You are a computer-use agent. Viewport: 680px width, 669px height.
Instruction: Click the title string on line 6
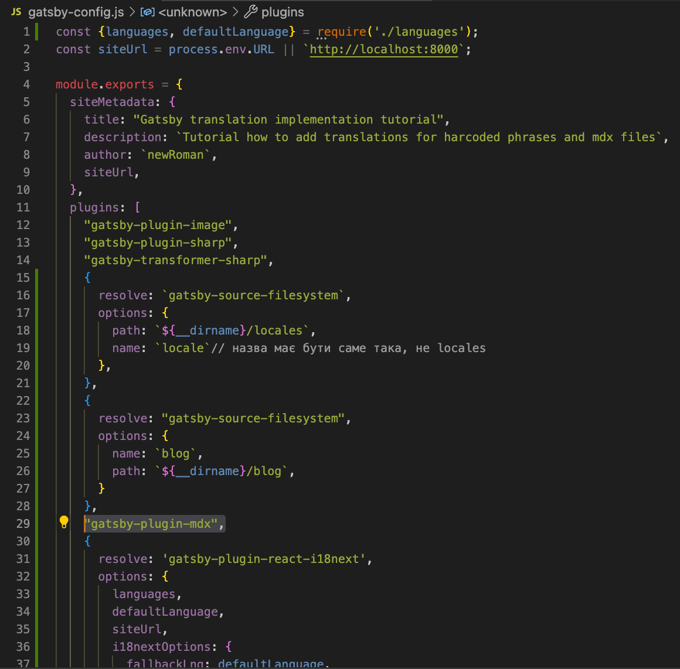[288, 120]
